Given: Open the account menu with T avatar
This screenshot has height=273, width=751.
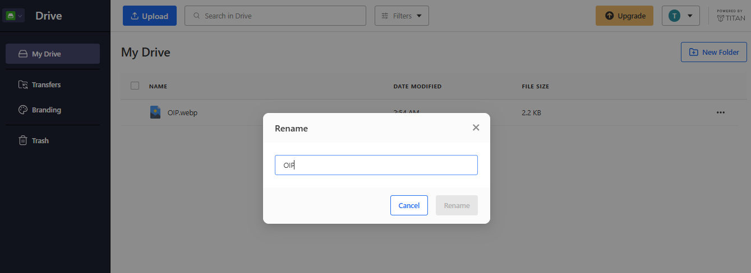Looking at the screenshot, I should [681, 16].
